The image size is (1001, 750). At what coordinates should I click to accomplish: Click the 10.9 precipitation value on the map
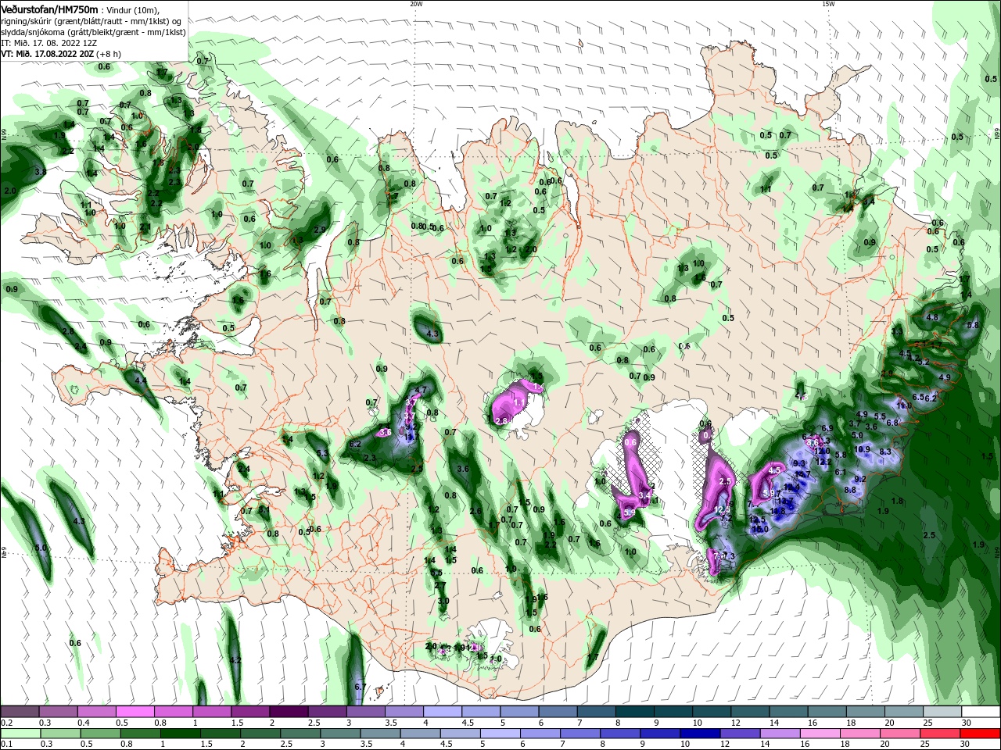coord(863,449)
